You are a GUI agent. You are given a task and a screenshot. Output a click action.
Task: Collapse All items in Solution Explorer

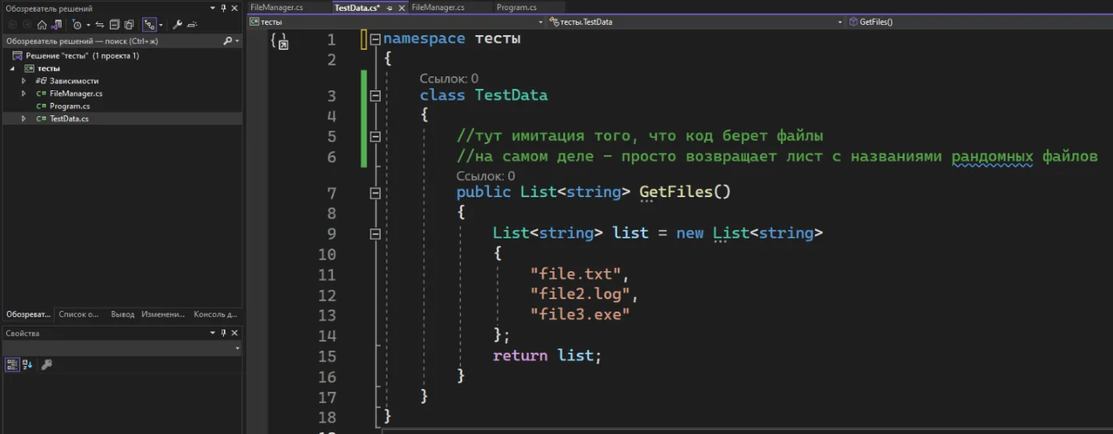pos(114,25)
